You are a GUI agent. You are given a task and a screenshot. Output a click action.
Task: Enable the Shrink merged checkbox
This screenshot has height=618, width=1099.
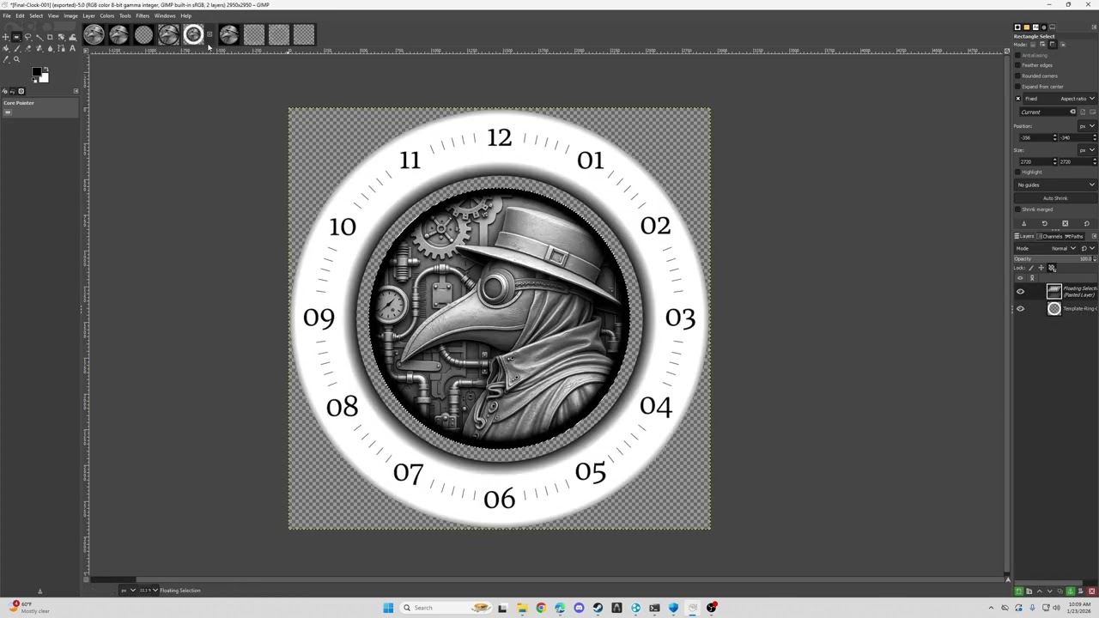click(x=1017, y=209)
